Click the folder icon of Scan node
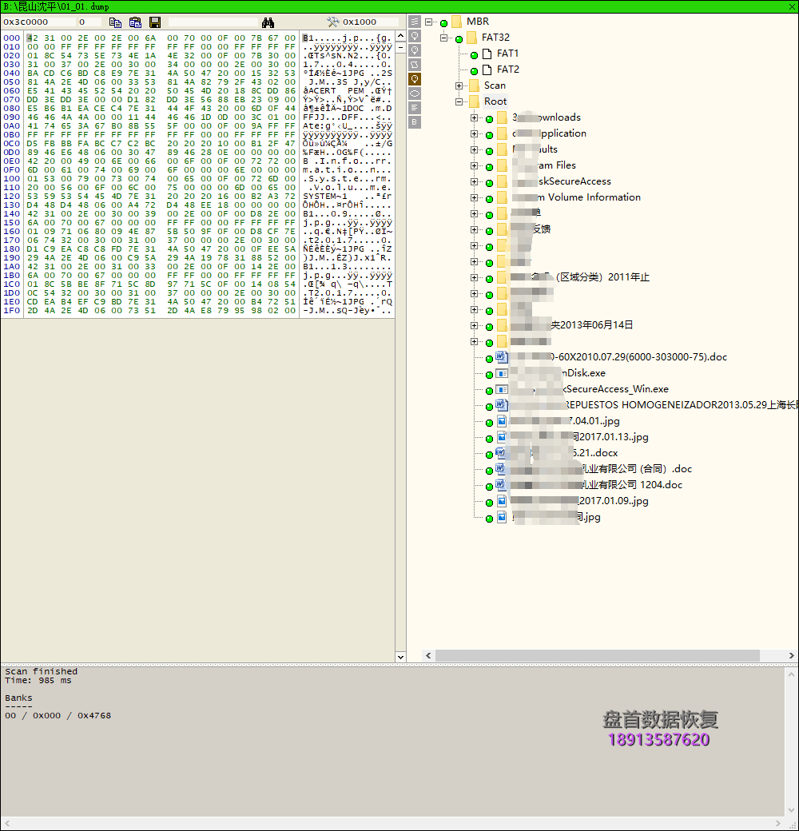 coord(475,85)
